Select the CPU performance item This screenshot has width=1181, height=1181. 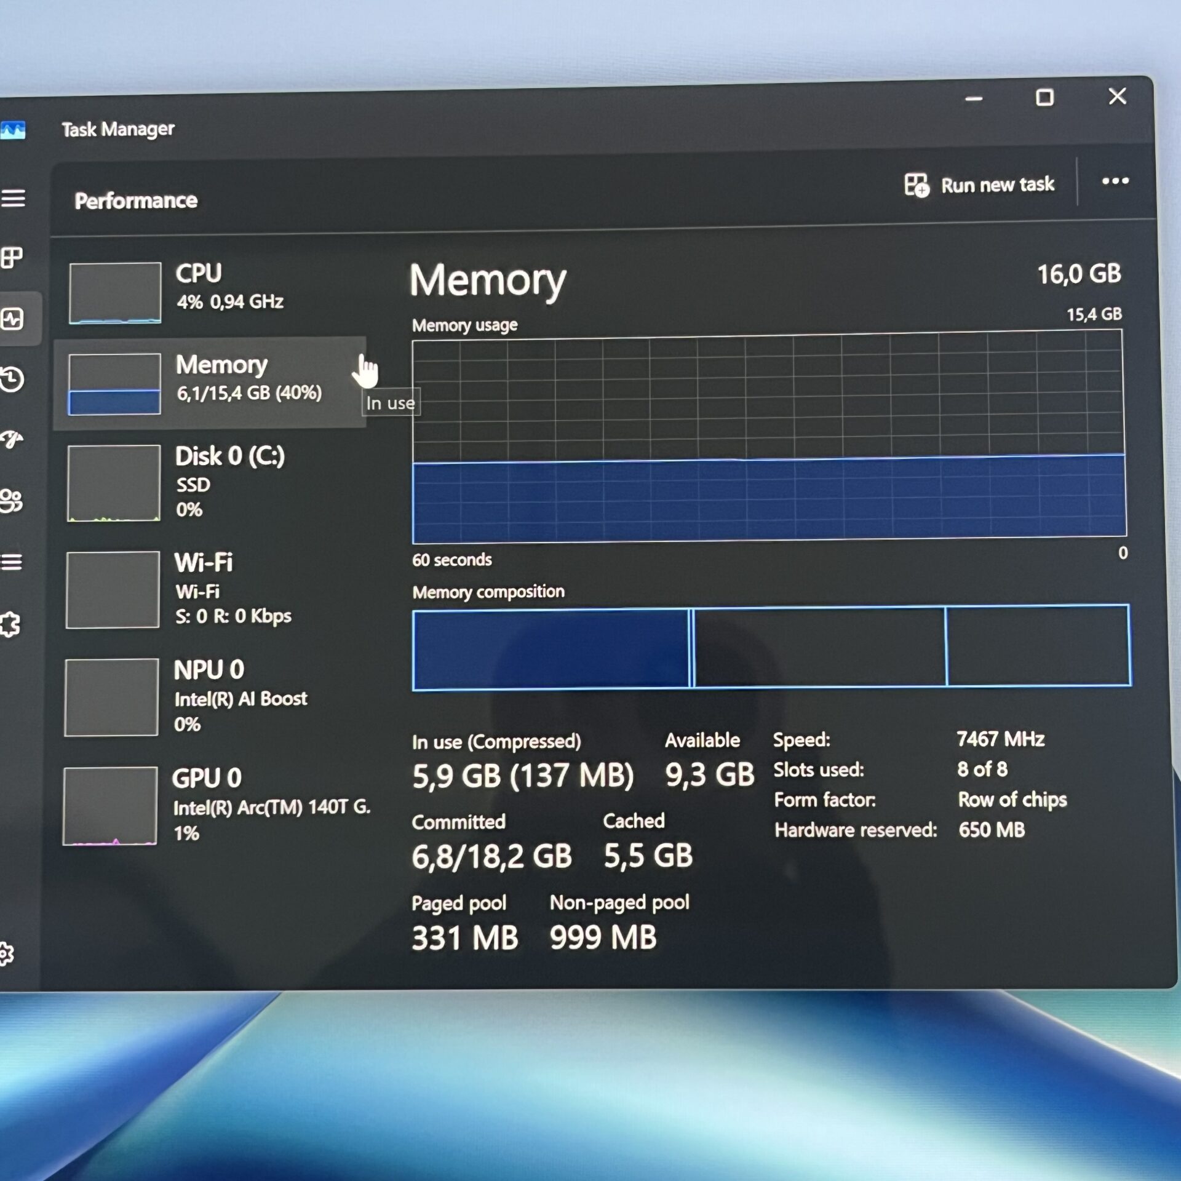pyautogui.click(x=210, y=292)
